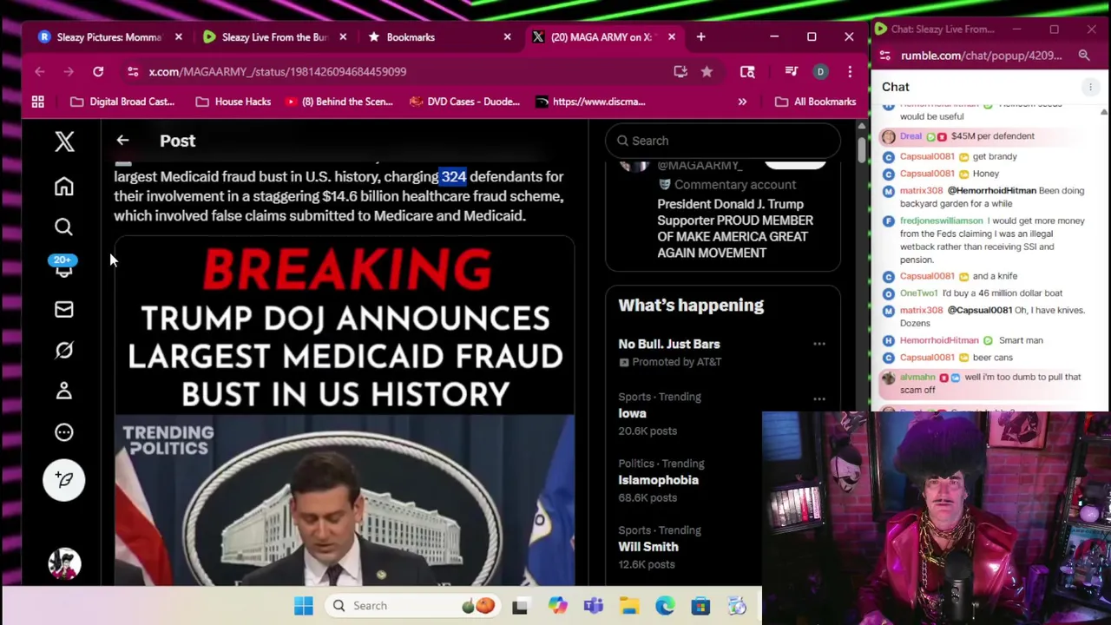Open Notifications with 20+ badge
Image resolution: width=1111 pixels, height=625 pixels.
click(x=63, y=266)
